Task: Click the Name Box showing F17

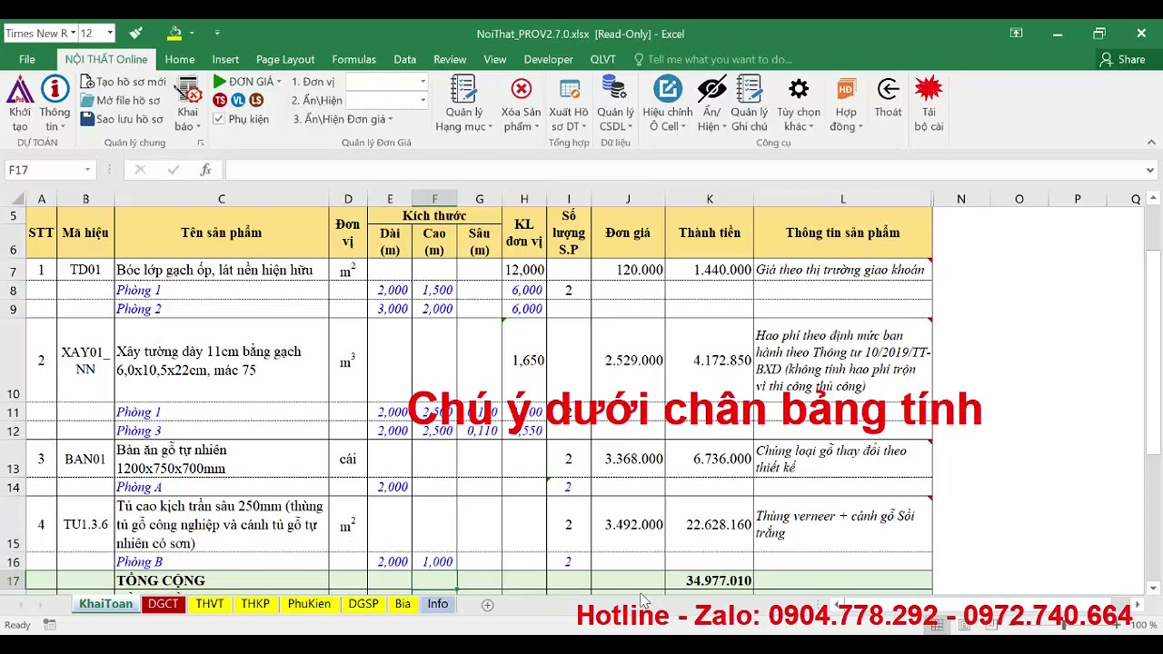Action: coord(44,170)
